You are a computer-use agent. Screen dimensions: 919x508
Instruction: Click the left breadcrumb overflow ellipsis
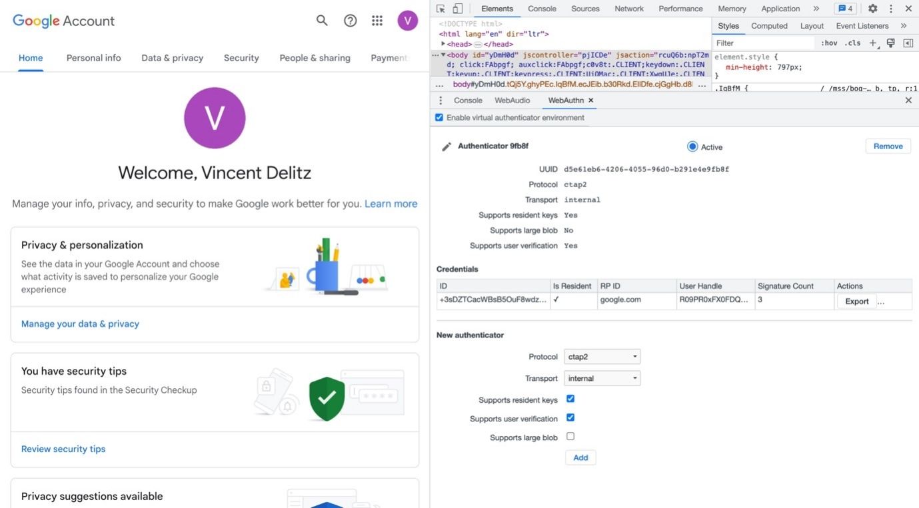(x=440, y=85)
